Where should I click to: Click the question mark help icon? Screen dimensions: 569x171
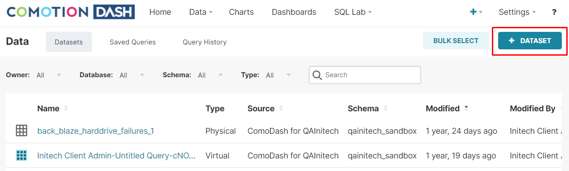tap(554, 12)
